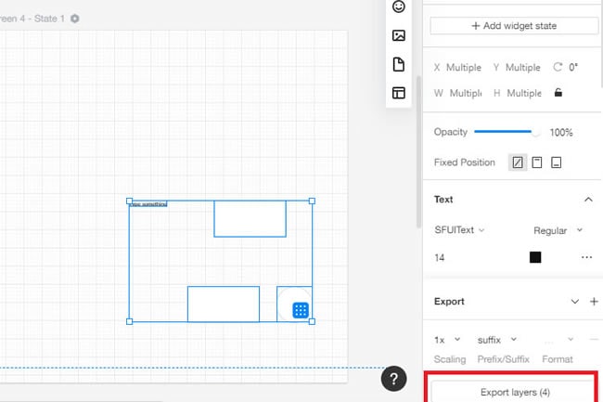This screenshot has height=402, width=603.
Task: Click Export layers (4) button
Action: coord(515,392)
